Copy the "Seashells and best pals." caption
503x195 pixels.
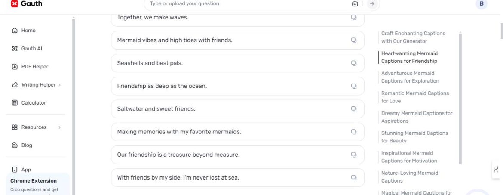[353, 63]
